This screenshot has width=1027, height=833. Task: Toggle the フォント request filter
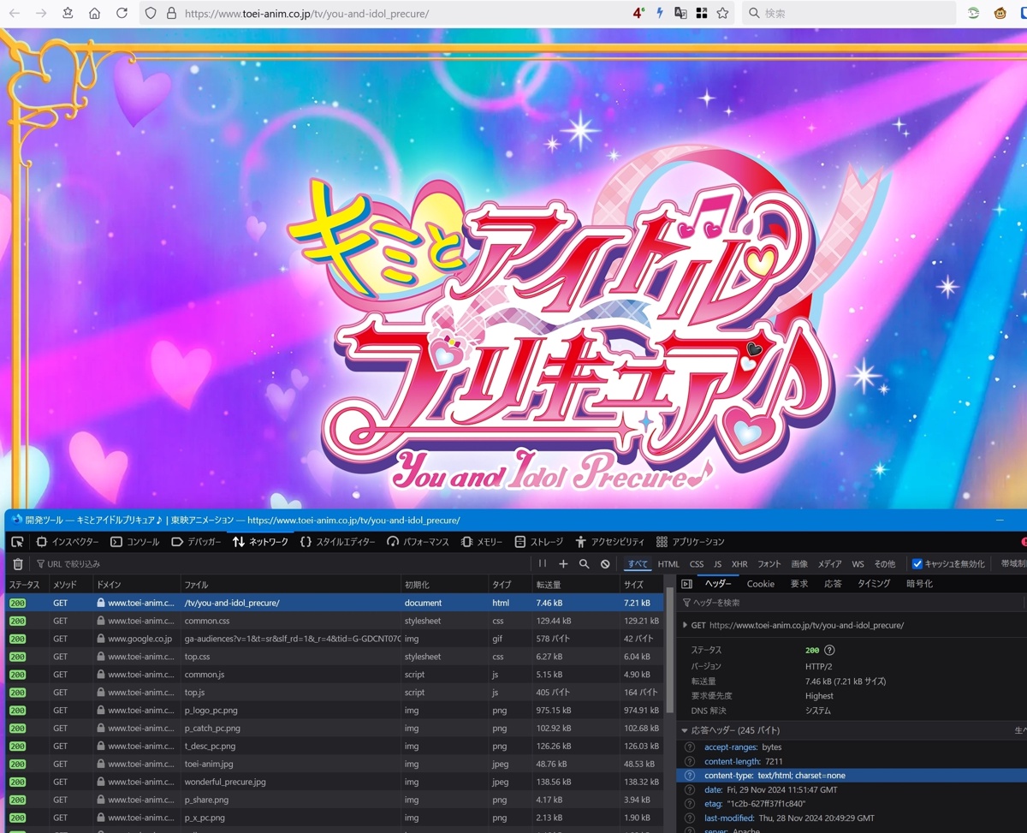tap(769, 564)
